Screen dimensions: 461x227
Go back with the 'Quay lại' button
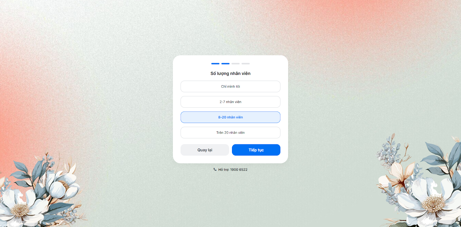[x=205, y=150]
